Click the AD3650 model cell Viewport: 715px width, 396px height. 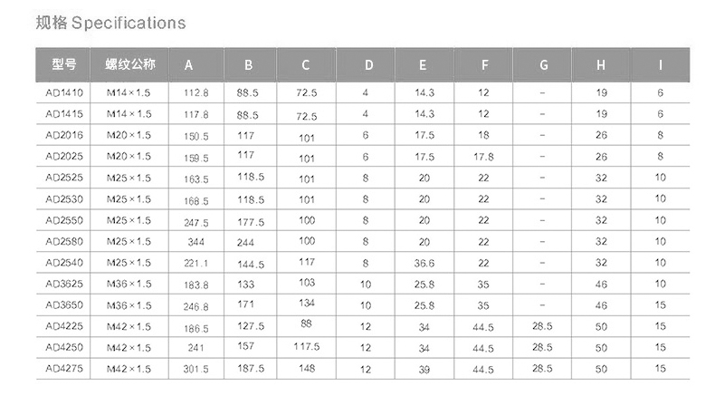(64, 305)
